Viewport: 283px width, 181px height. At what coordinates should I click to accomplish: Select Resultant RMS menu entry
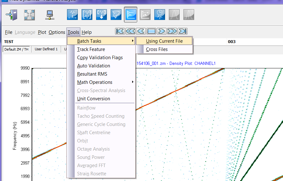pyautogui.click(x=101, y=74)
